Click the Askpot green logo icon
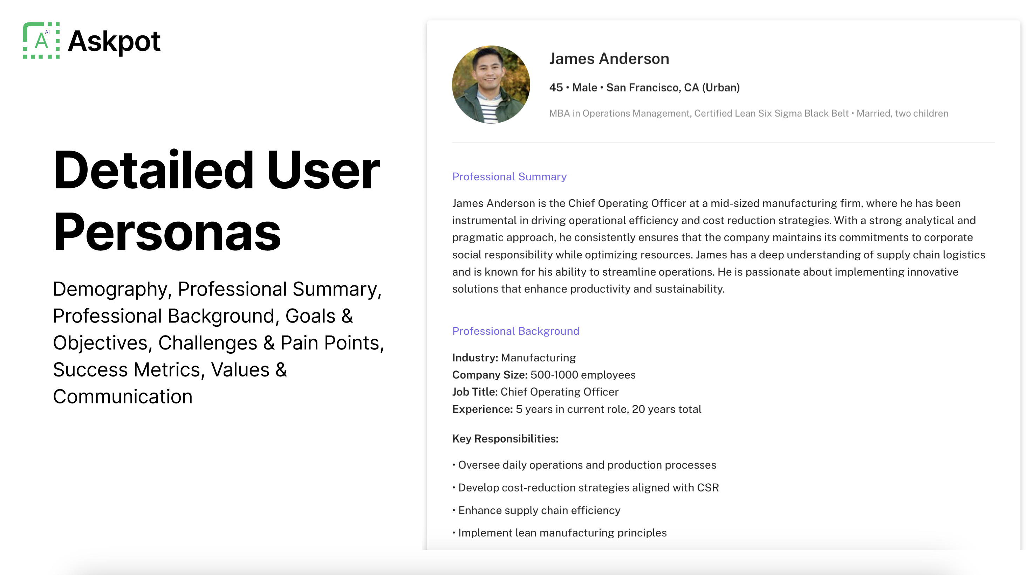 click(41, 41)
